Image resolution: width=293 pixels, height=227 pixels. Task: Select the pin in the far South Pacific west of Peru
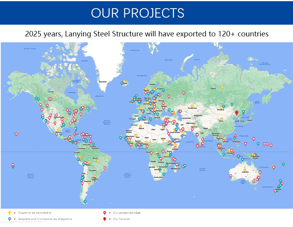point(13,166)
